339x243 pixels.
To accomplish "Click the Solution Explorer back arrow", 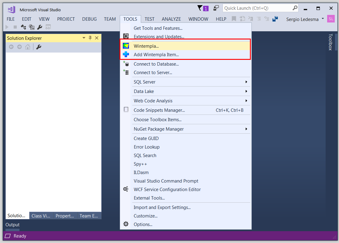I will pyautogui.click(x=11, y=47).
